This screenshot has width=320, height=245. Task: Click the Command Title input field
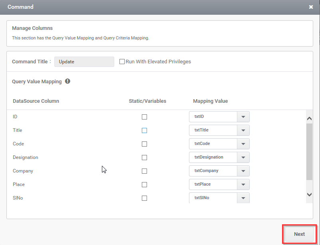pos(84,62)
